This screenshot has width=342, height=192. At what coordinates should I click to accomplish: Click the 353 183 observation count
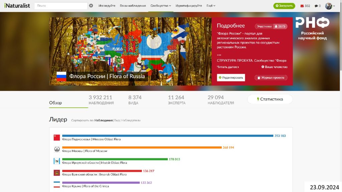click(x=280, y=136)
